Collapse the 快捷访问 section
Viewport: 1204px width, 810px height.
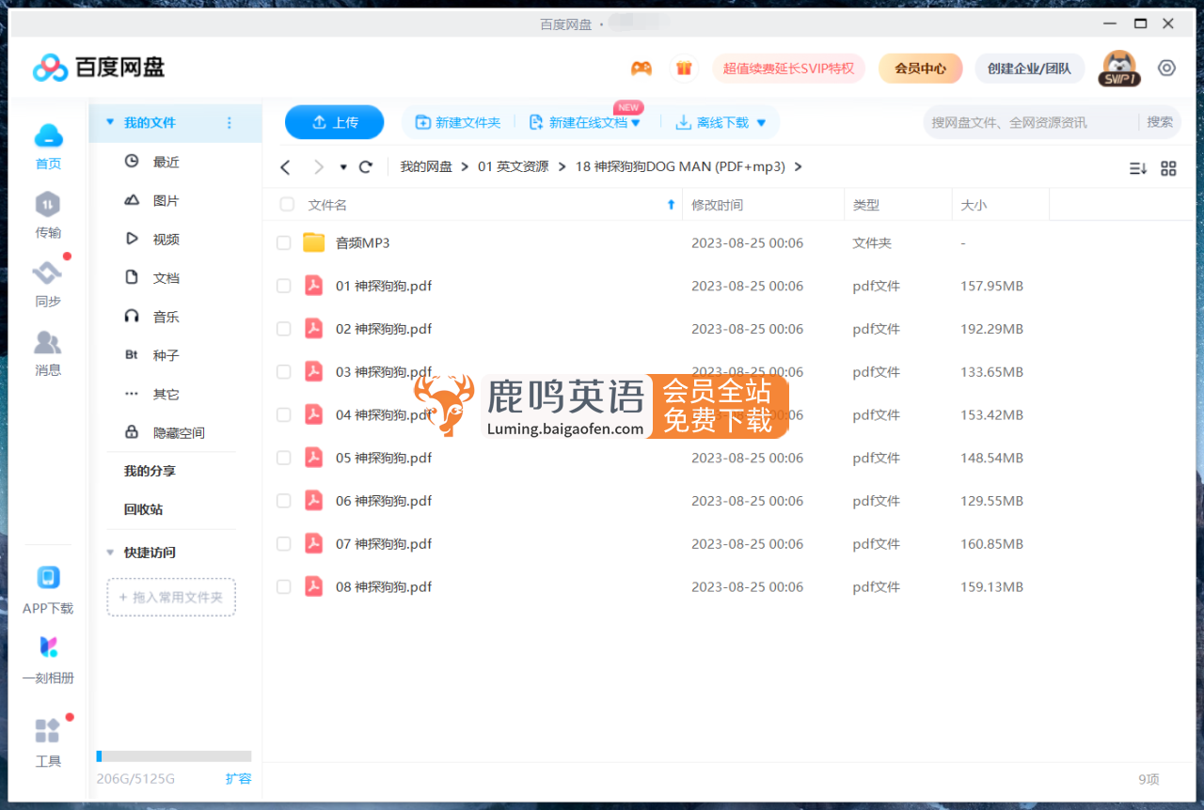[x=110, y=553]
